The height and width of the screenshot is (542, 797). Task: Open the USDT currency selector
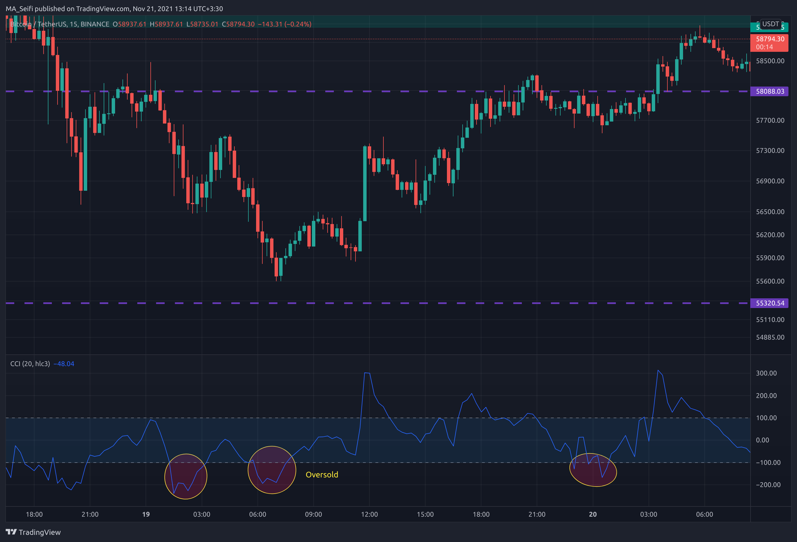pos(770,24)
